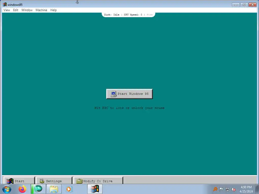Select the windows95 app taskbar icon

pyautogui.click(x=95, y=189)
